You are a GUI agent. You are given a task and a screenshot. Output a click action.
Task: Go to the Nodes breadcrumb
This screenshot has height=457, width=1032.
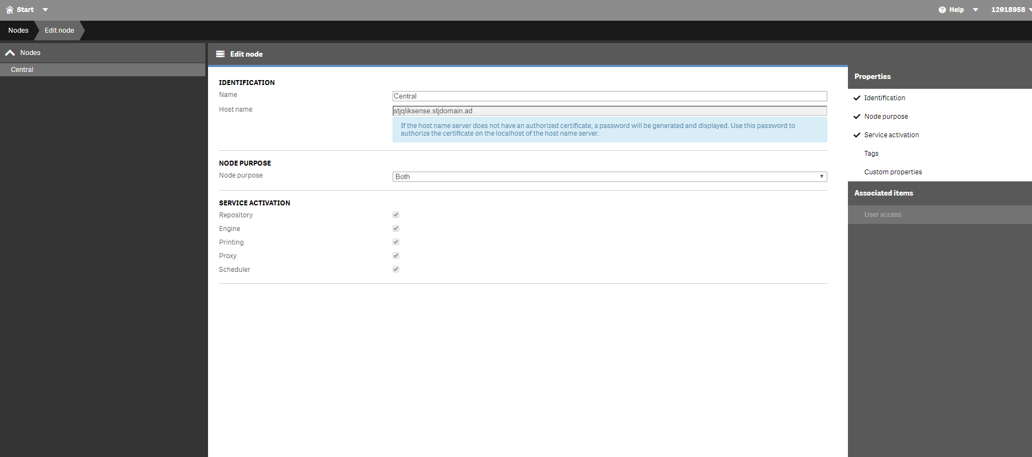point(18,31)
